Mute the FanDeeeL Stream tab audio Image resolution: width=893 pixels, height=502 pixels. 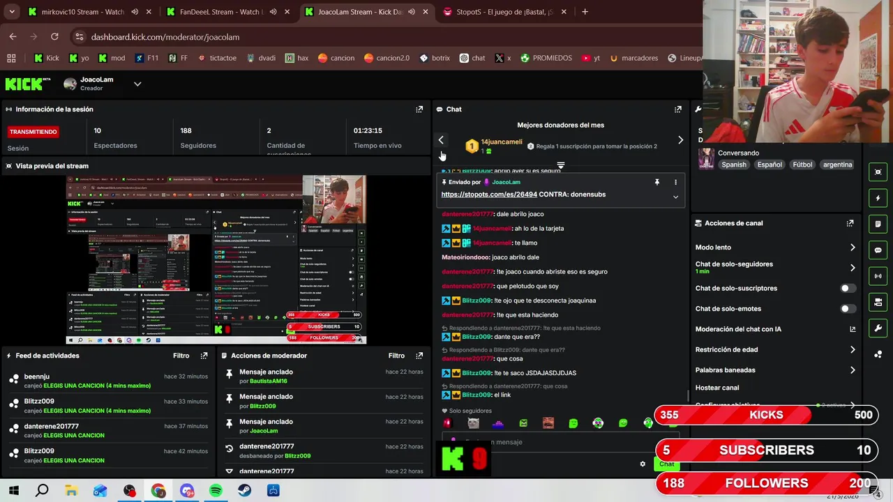pyautogui.click(x=273, y=12)
